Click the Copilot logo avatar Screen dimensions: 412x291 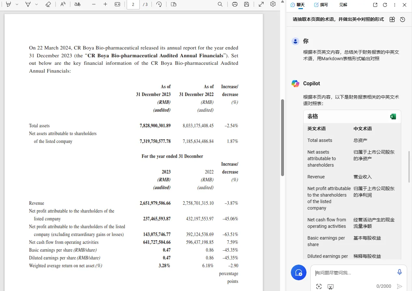coord(295,84)
